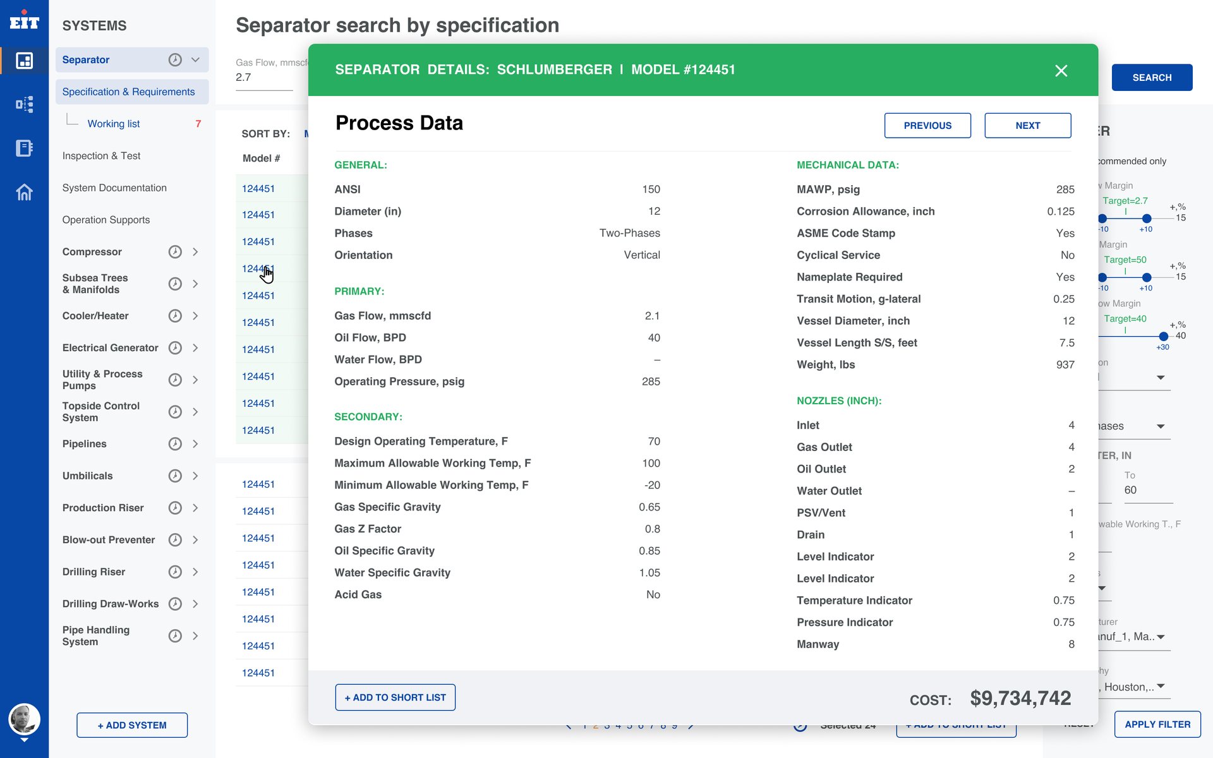This screenshot has height=758, width=1213.
Task: Expand the Cooler/Heater section arrow
Action: pos(195,316)
